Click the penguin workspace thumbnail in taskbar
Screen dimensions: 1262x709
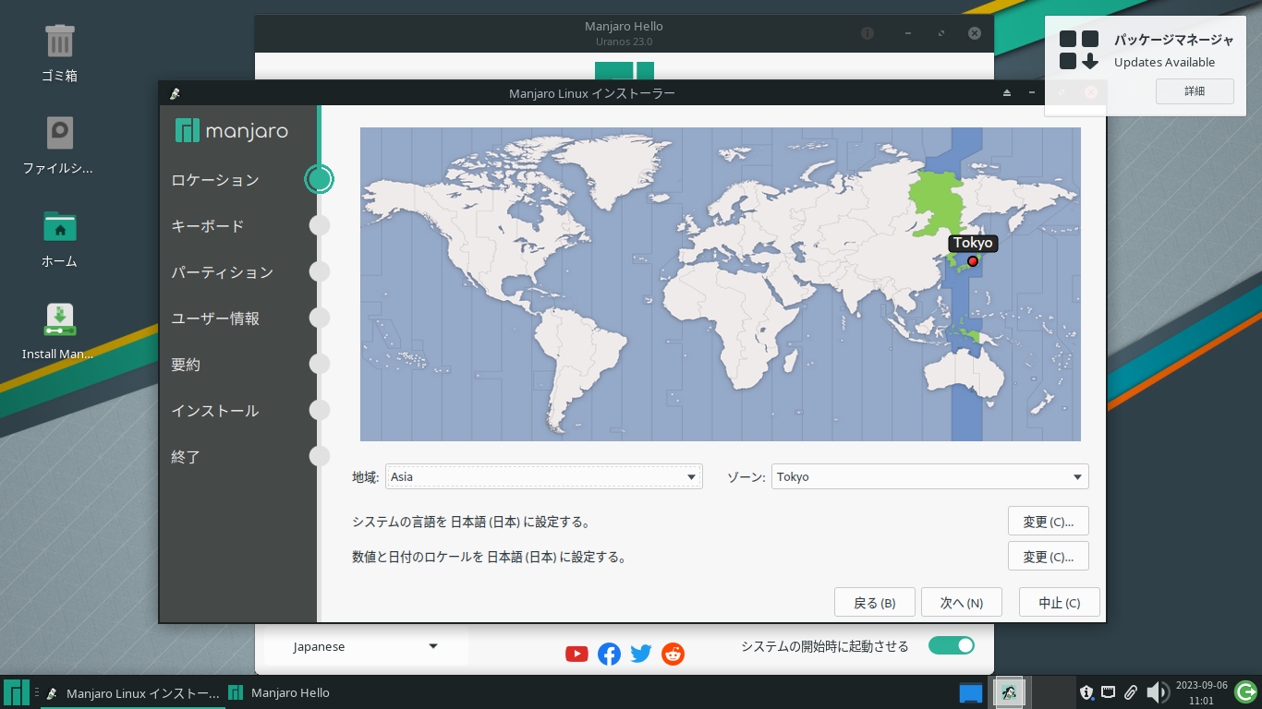(x=1009, y=692)
